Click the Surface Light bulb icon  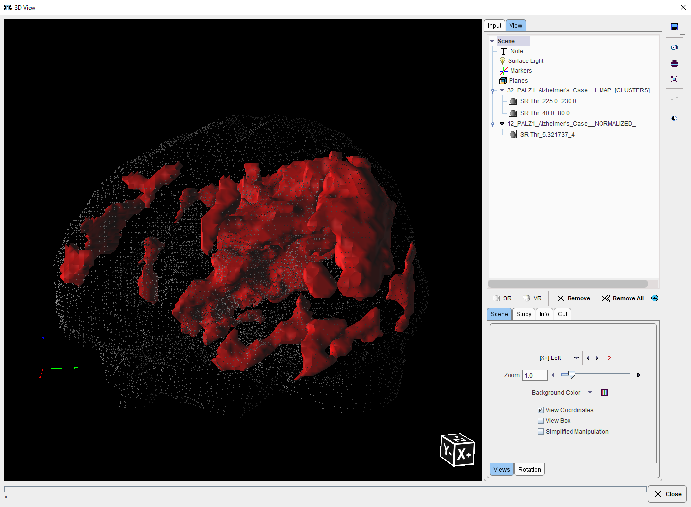point(502,61)
